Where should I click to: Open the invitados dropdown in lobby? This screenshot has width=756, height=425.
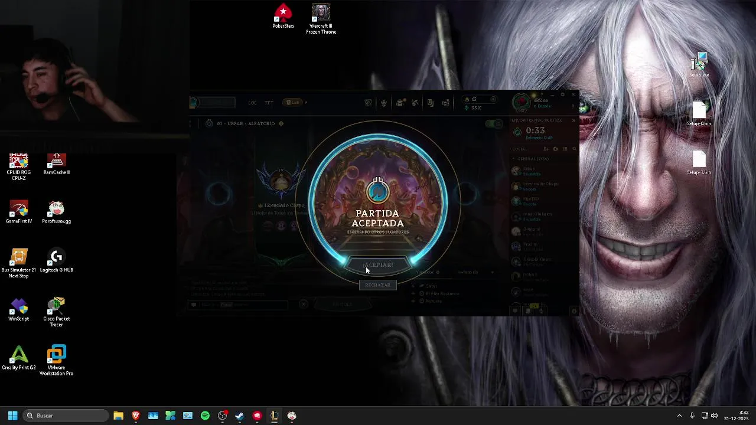click(x=476, y=272)
